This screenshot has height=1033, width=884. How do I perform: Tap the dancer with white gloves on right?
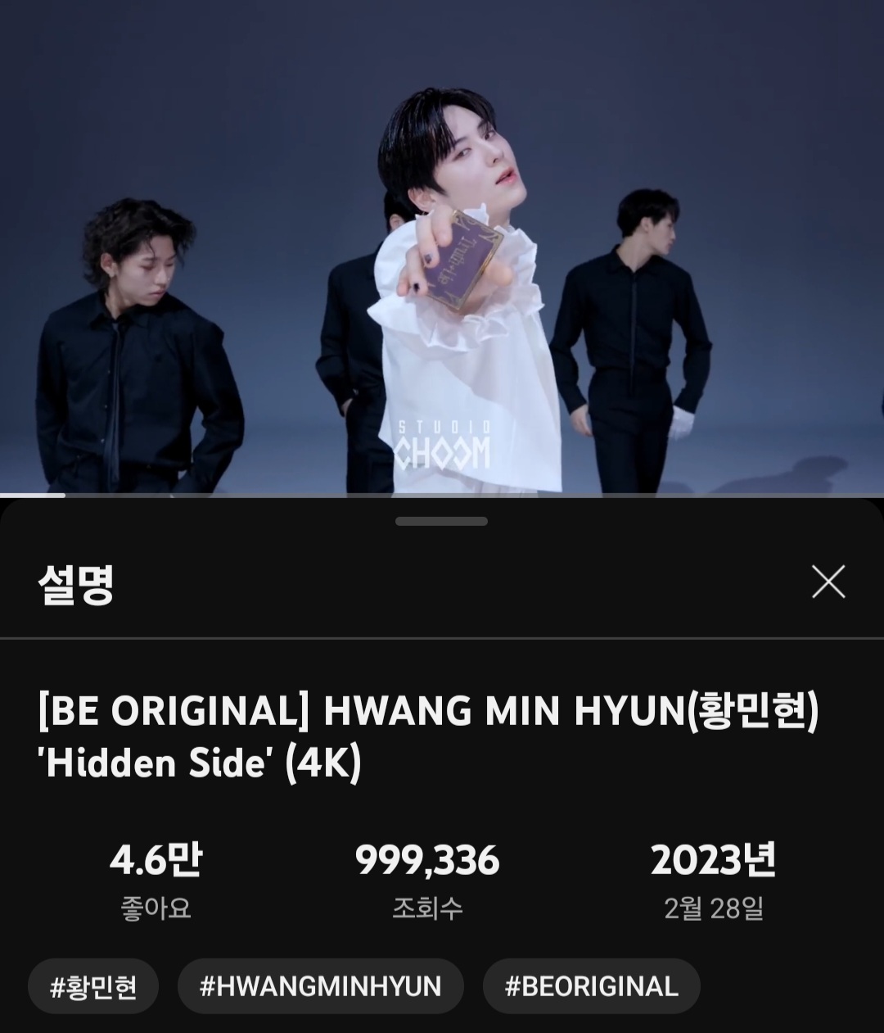tap(632, 340)
